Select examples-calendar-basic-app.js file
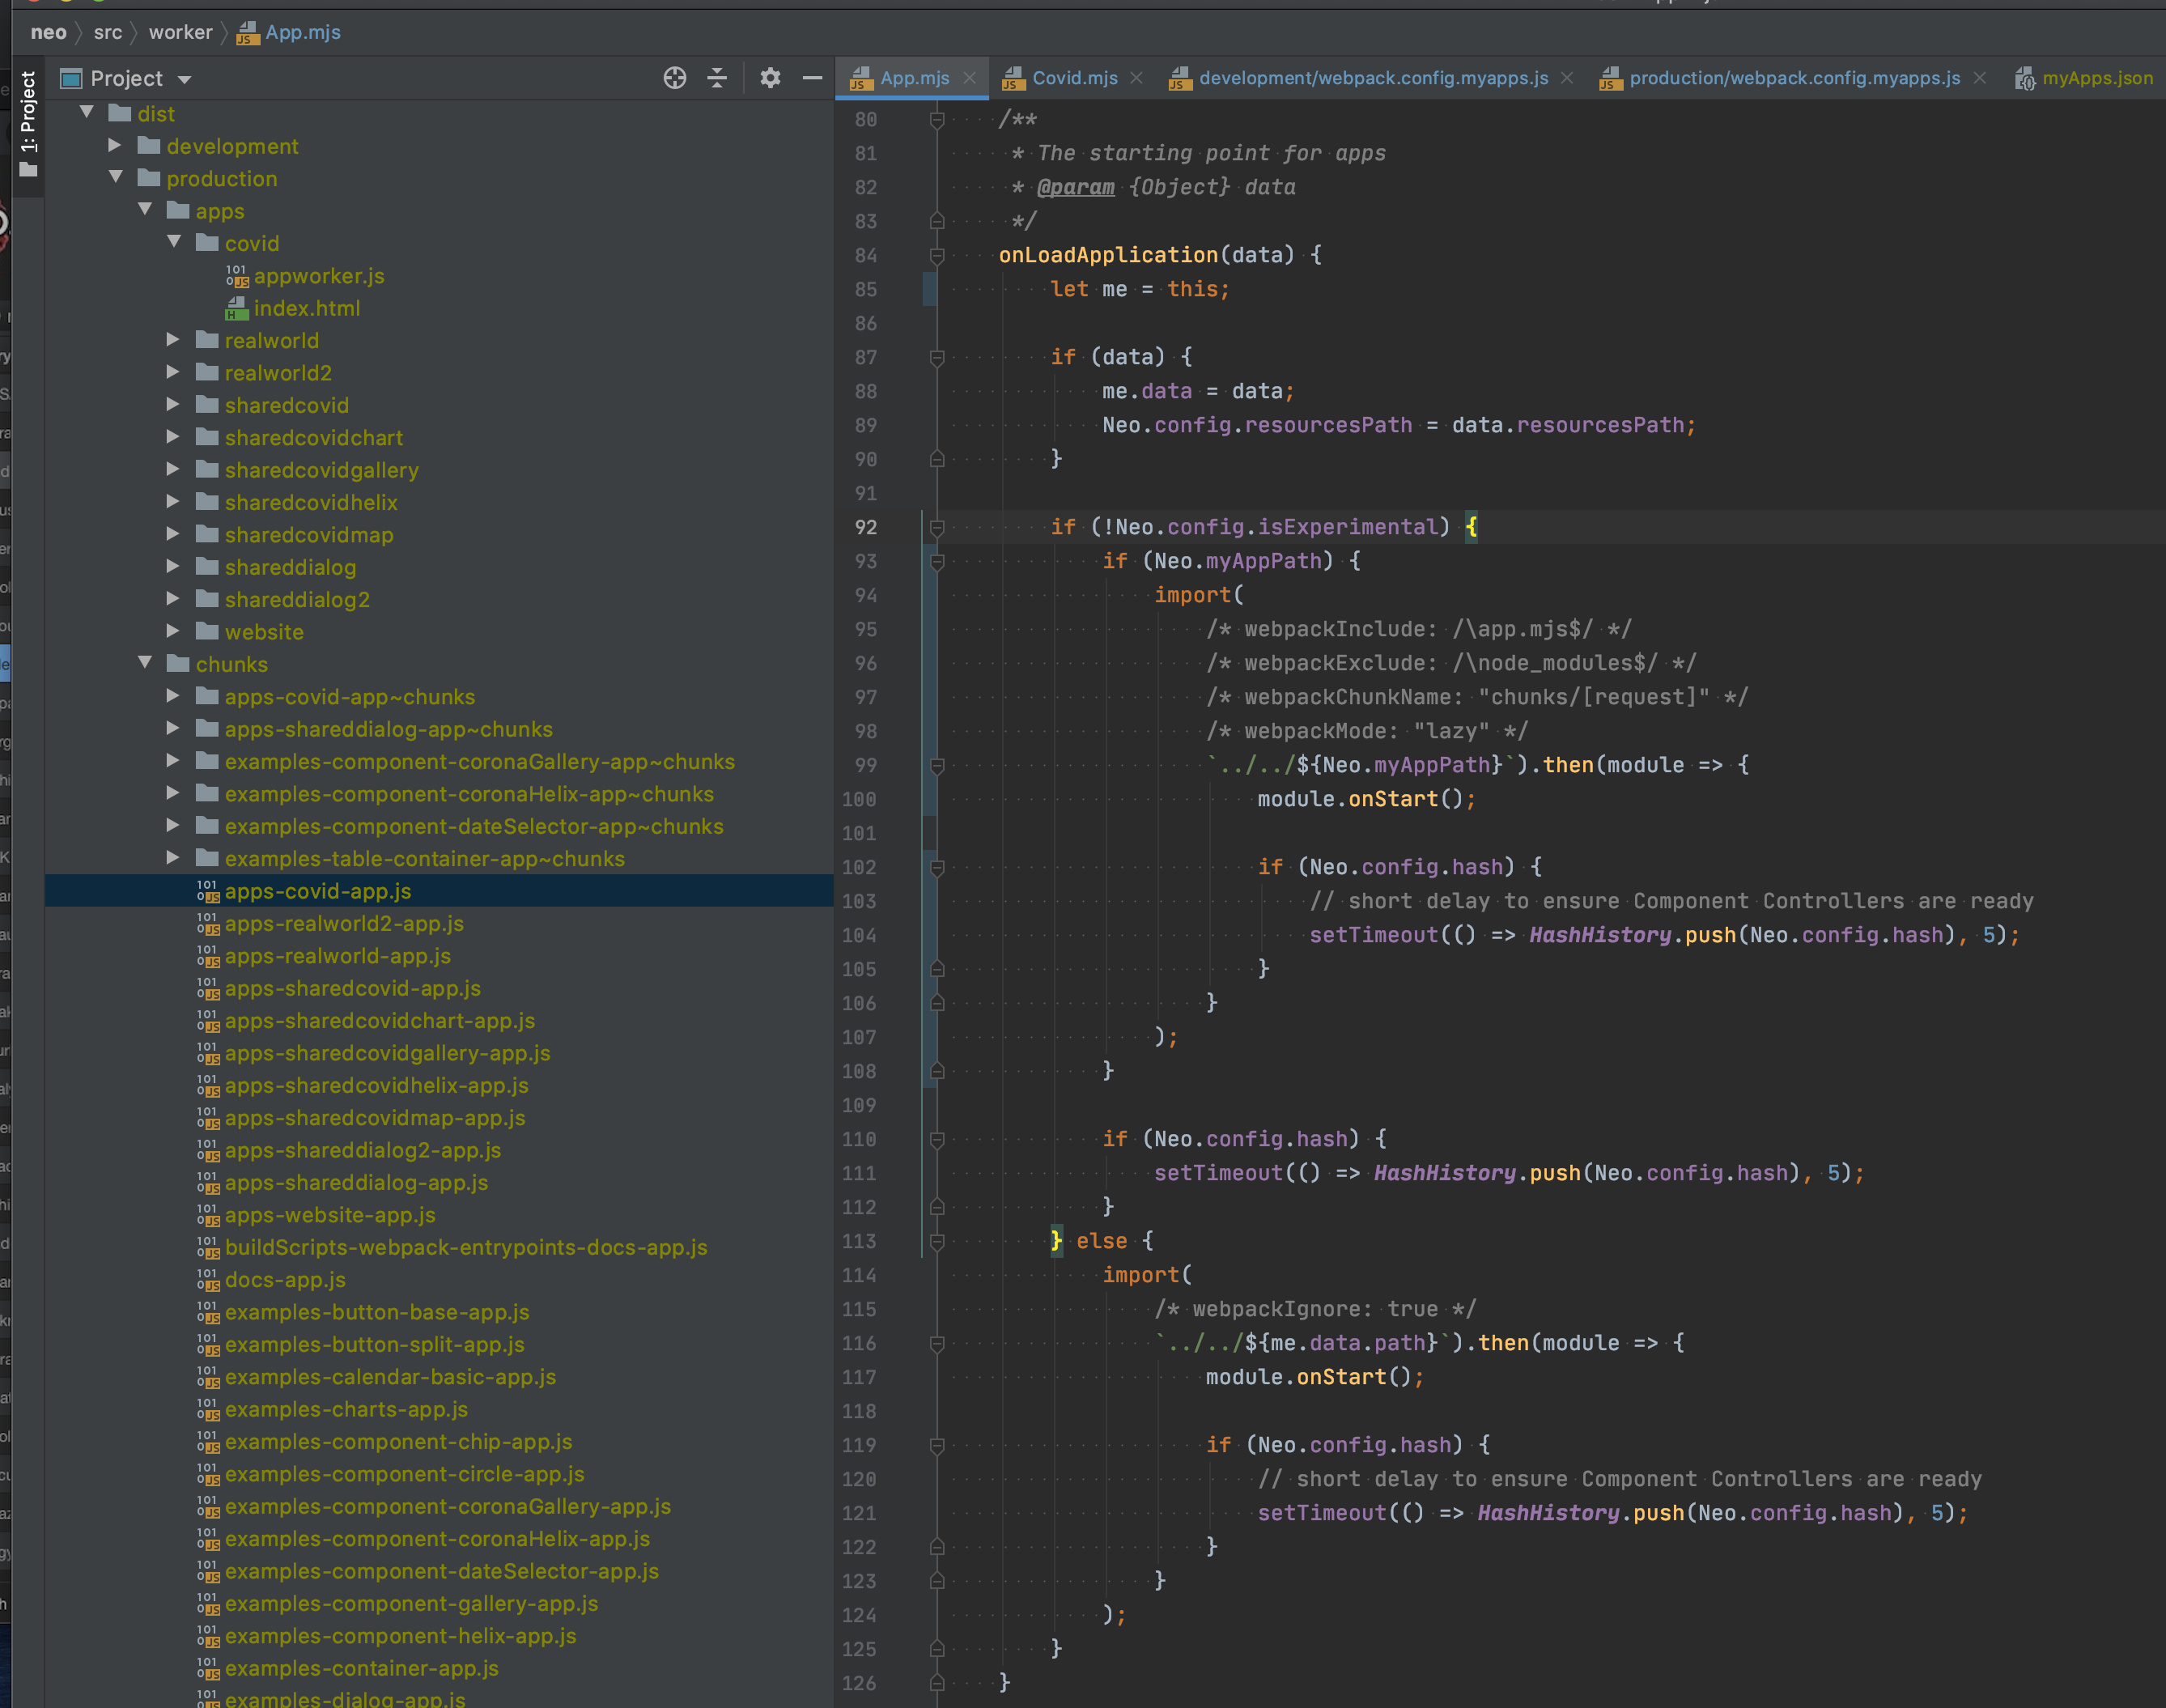The width and height of the screenshot is (2166, 1708). pyautogui.click(x=390, y=1376)
